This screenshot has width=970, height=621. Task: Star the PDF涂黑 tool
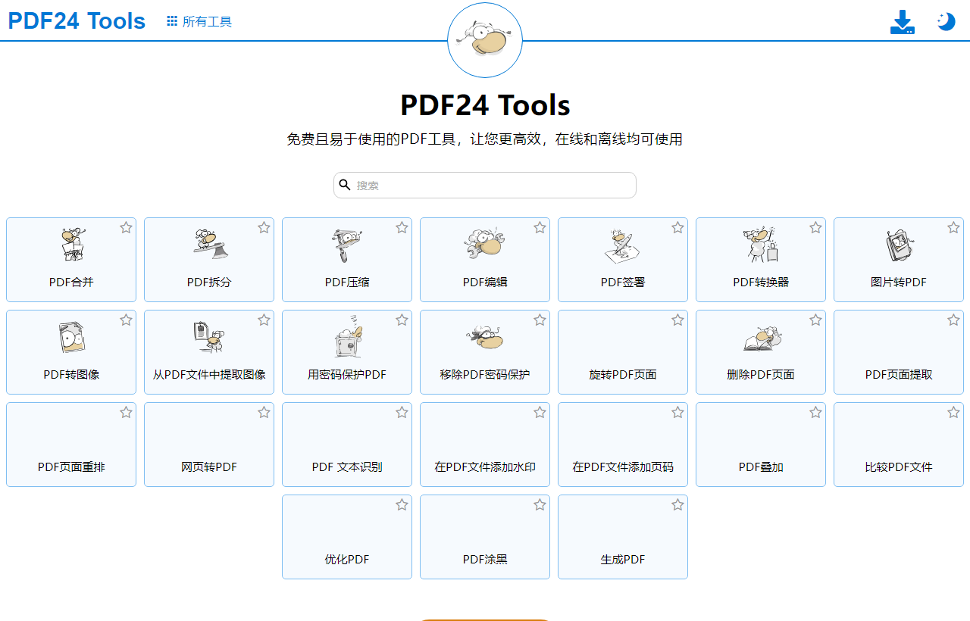pos(540,504)
